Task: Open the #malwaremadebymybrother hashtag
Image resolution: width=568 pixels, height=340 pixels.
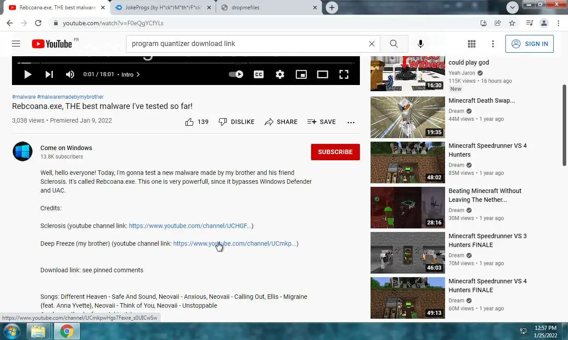Action: pyautogui.click(x=71, y=97)
